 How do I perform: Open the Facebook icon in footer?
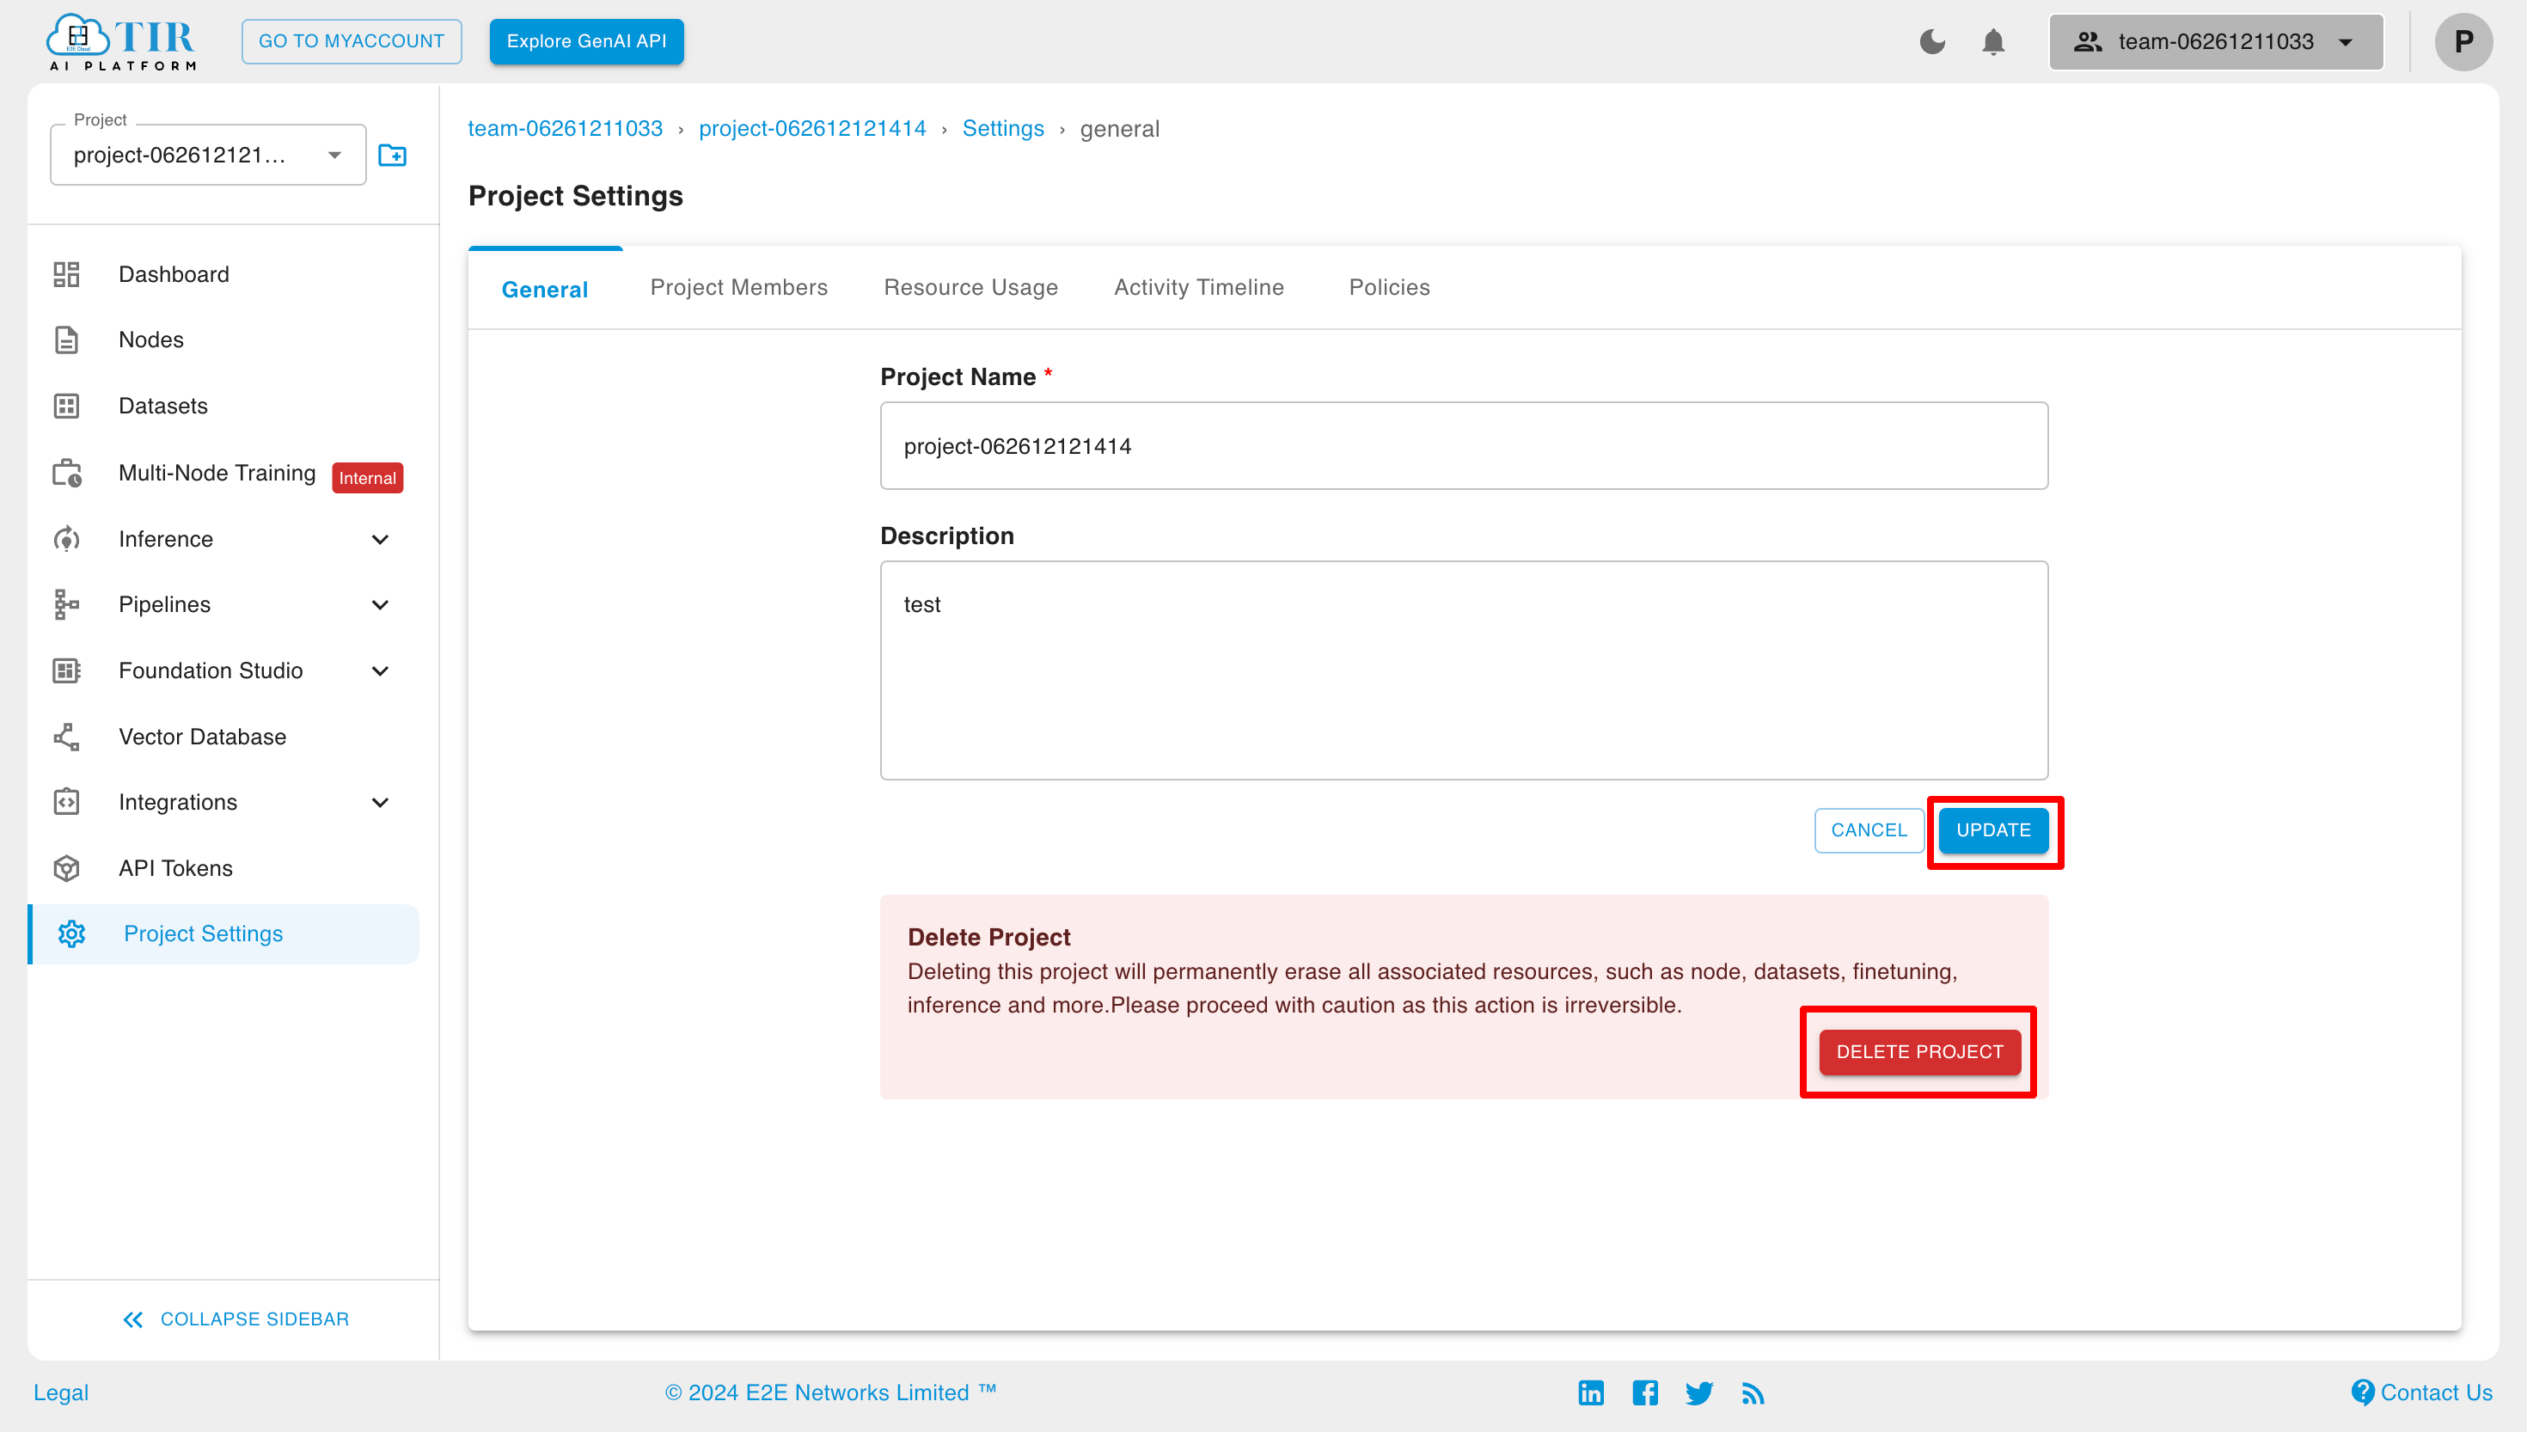[x=1645, y=1392]
